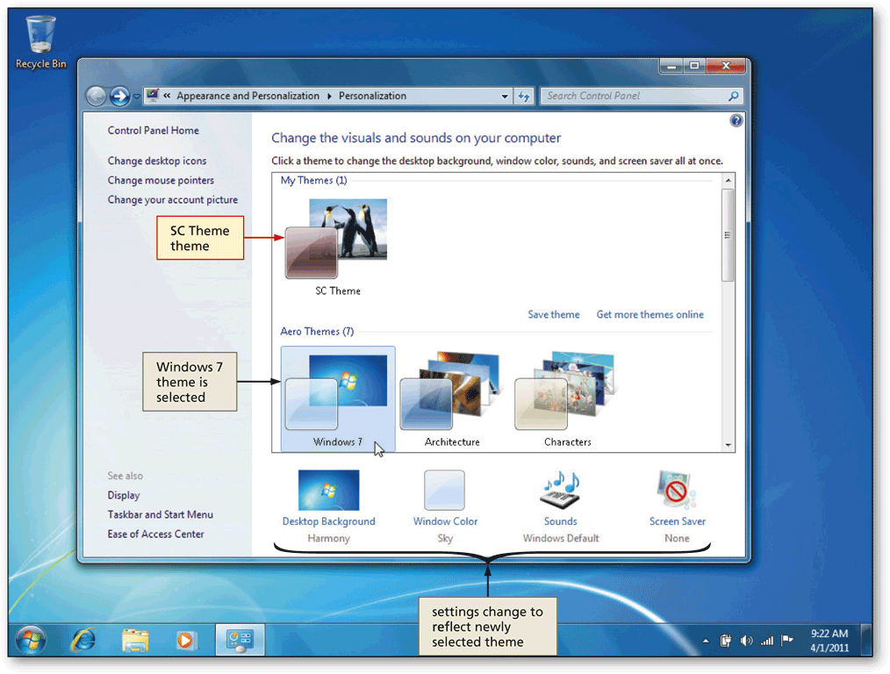890x674 pixels.
Task: Open Change your account picture link
Action: click(173, 200)
